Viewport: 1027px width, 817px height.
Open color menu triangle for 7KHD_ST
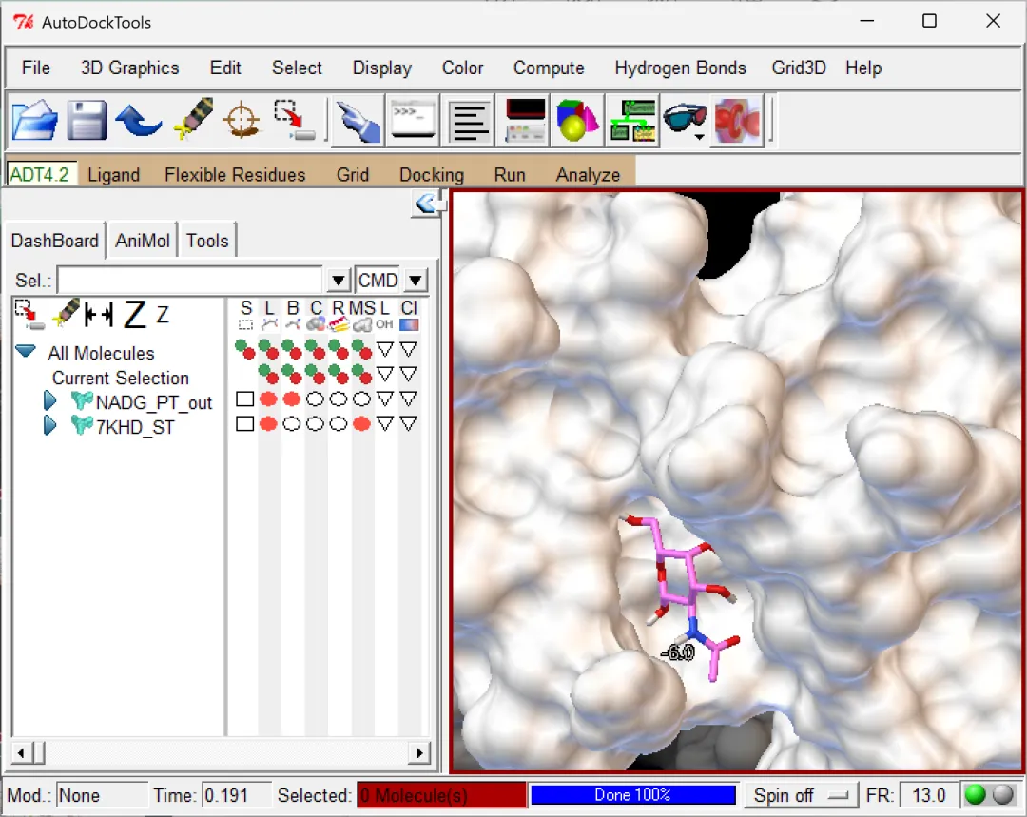point(409,424)
